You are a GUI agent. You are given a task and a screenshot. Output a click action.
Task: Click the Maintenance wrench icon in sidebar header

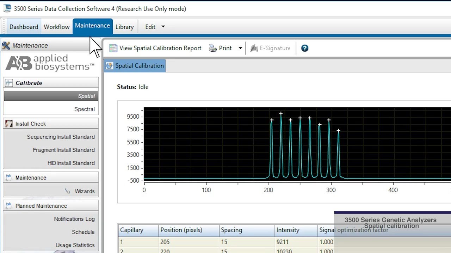coord(6,45)
